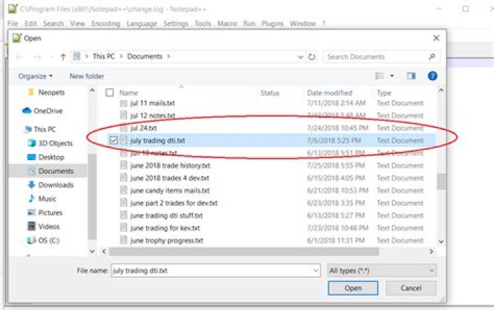Image resolution: width=494 pixels, height=310 pixels.
Task: Click the Forward navigation arrow
Action: pos(37,57)
